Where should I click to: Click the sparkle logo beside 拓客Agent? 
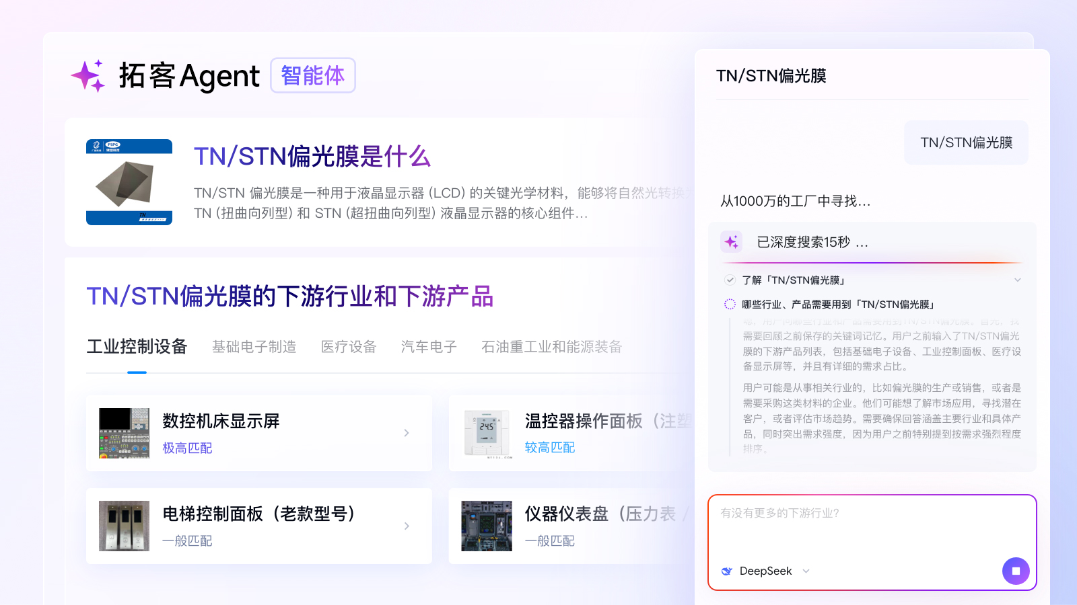pos(88,76)
